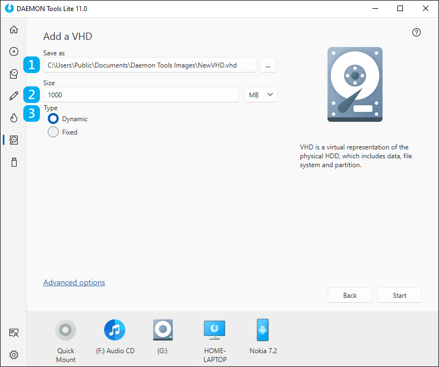This screenshot has height=367, width=439.
Task: Browse for save location with ... button
Action: tap(268, 65)
